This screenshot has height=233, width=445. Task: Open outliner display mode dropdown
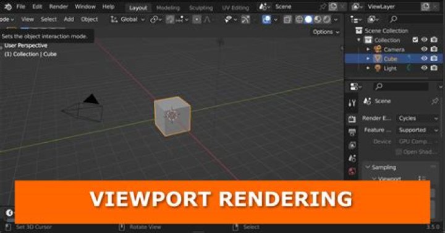[x=373, y=19]
